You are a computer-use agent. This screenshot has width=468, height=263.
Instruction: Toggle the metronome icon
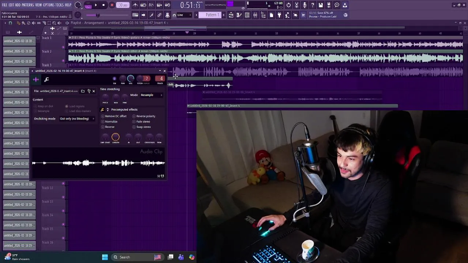pyautogui.click(x=135, y=5)
